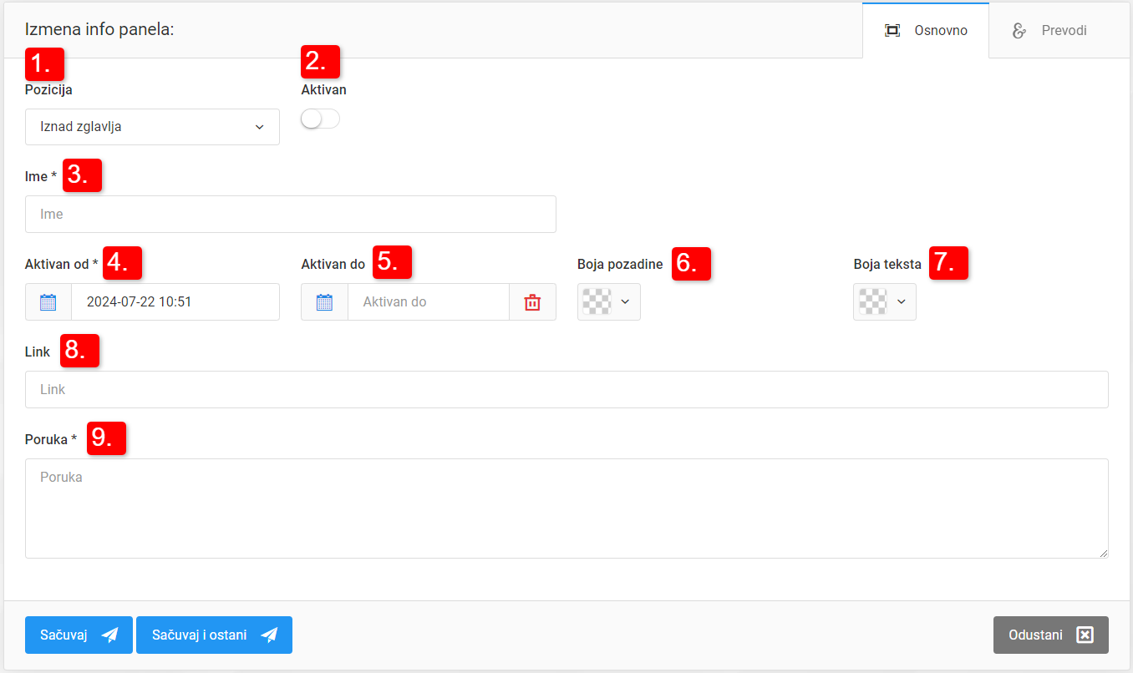Click the X icon on Odustani
Viewport: 1133px width, 673px height.
coord(1085,635)
